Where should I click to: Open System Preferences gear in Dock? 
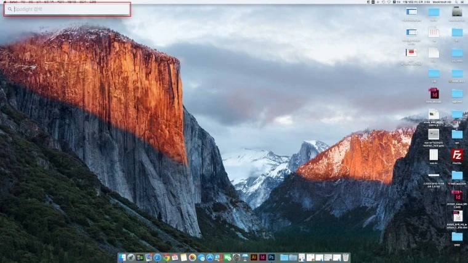pos(236,257)
